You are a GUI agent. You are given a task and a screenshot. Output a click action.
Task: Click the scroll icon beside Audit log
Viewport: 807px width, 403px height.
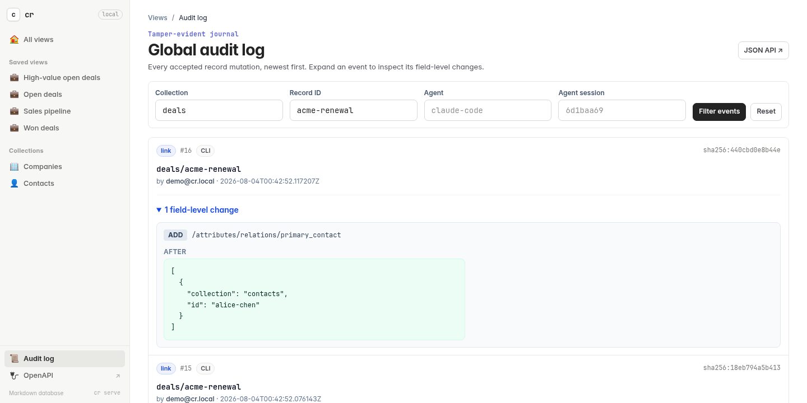pyautogui.click(x=14, y=359)
